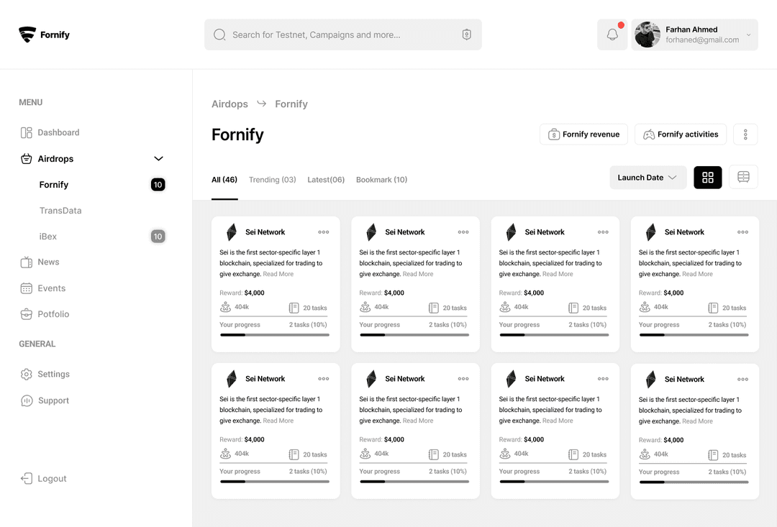This screenshot has height=527, width=777.
Task: Select the Fornify item under Airdrops
Action: (54, 184)
